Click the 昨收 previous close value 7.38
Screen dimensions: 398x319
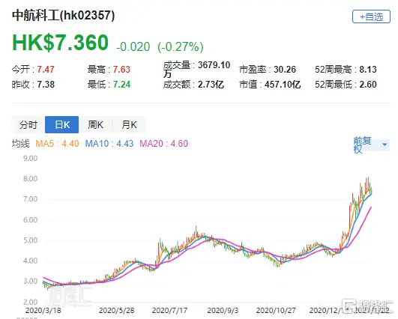(46, 85)
